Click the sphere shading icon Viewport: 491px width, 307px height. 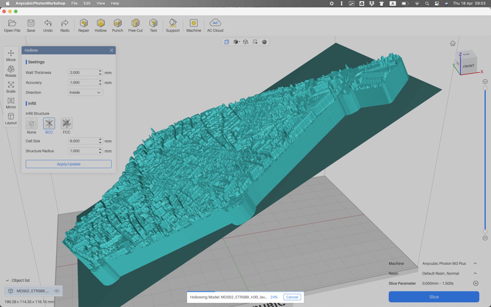tap(264, 42)
